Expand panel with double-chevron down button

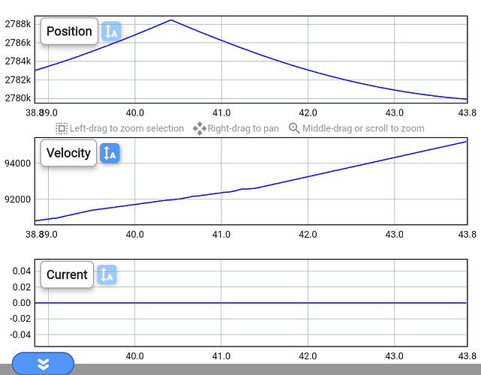(43, 364)
